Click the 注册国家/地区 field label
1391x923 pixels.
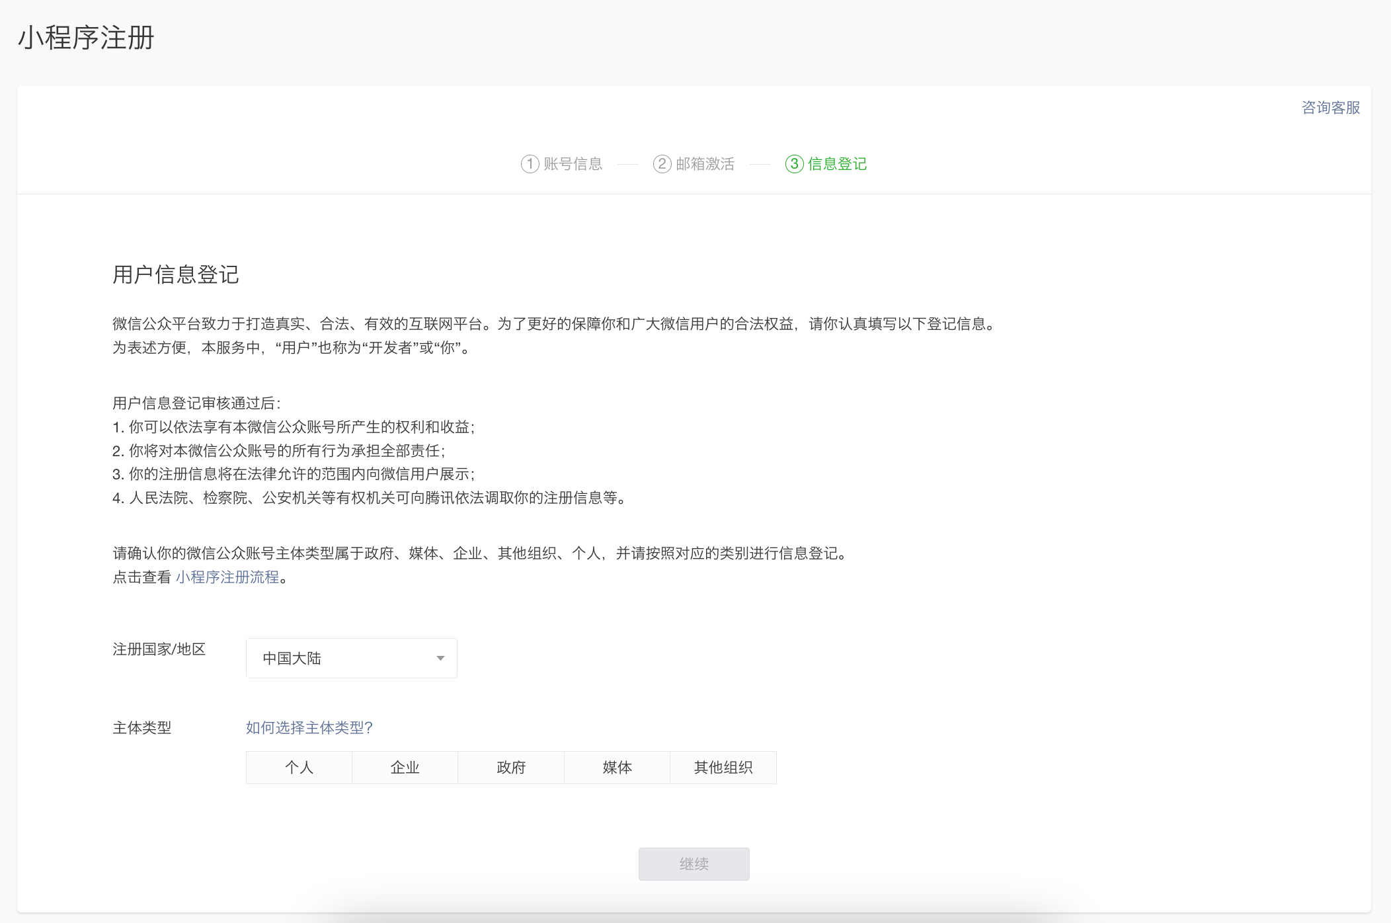[159, 649]
